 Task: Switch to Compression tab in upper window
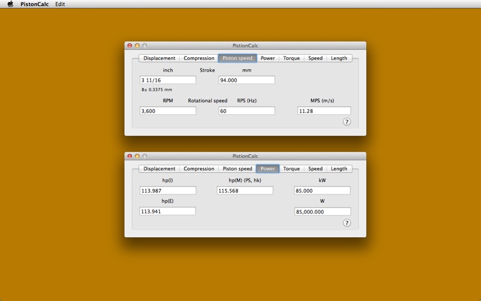pos(199,58)
